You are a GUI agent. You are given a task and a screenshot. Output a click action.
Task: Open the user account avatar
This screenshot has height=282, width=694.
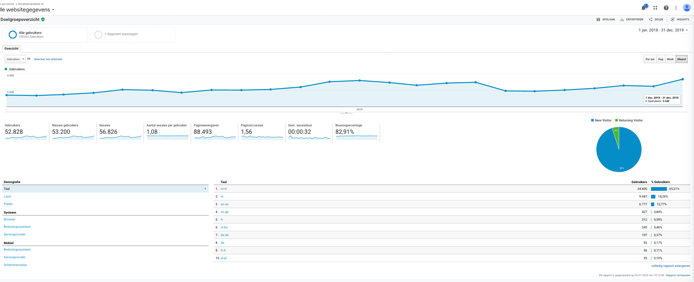click(x=687, y=8)
